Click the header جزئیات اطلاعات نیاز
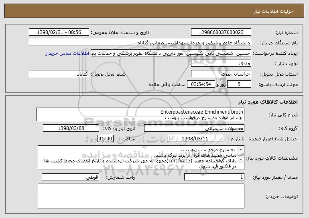The height and width of the screenshot is (218, 309). pyautogui.click(x=273, y=11)
